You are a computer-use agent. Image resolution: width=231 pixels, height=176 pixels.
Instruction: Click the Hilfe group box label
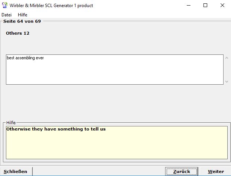point(11,122)
